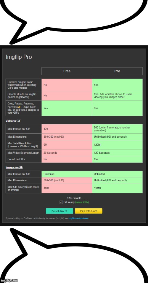Click the imgflip.com watermark in the corner
The width and height of the screenshot is (148, 283).
[x=9, y=280]
